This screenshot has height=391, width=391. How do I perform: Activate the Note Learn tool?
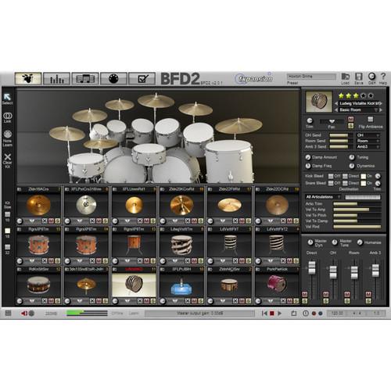pyautogui.click(x=7, y=138)
